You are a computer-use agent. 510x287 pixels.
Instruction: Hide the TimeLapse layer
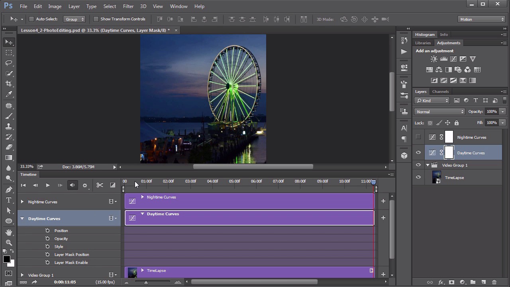click(418, 177)
